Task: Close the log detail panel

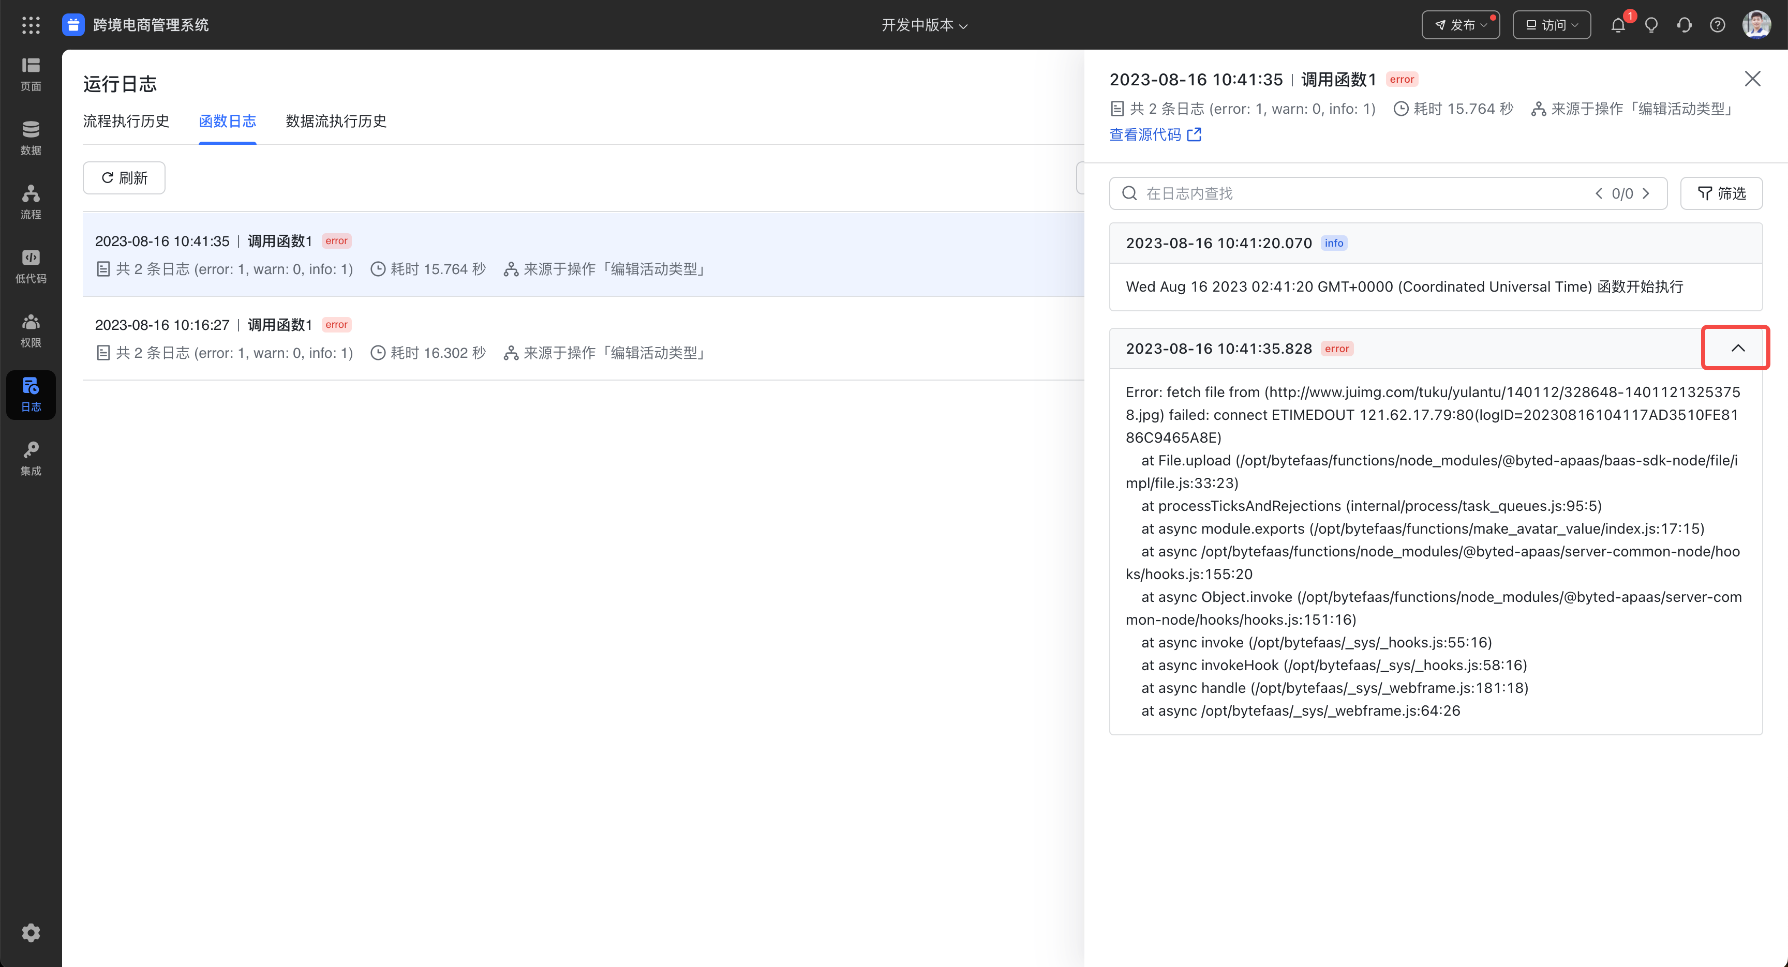Action: [1753, 79]
